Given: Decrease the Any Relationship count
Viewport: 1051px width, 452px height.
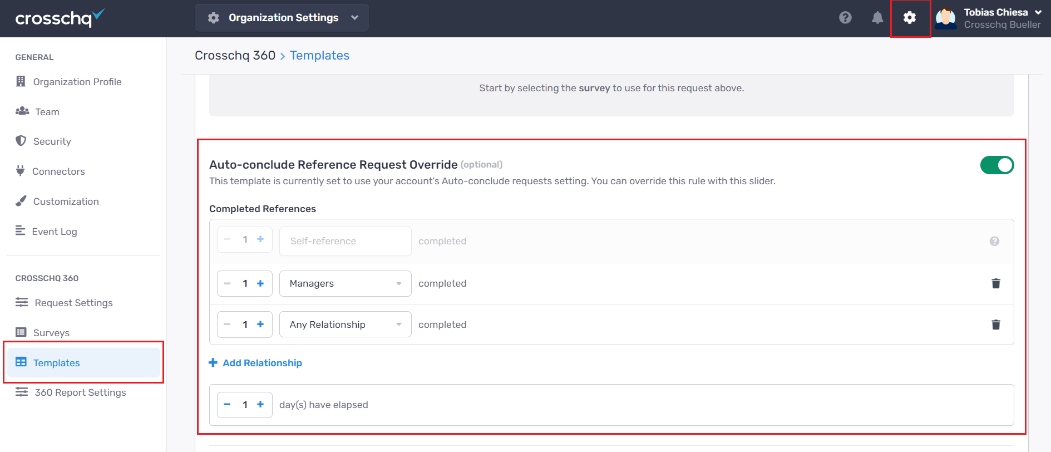Looking at the screenshot, I should pyautogui.click(x=227, y=324).
